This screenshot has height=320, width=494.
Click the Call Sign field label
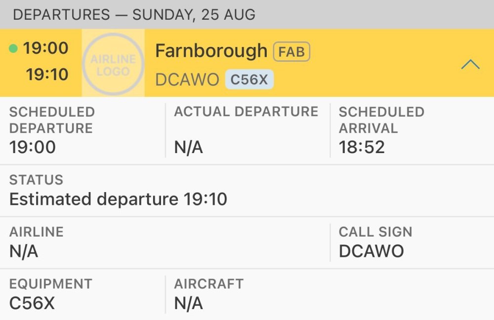coord(375,232)
